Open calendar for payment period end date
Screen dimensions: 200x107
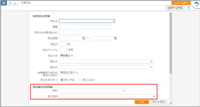pyautogui.click(x=115, y=38)
